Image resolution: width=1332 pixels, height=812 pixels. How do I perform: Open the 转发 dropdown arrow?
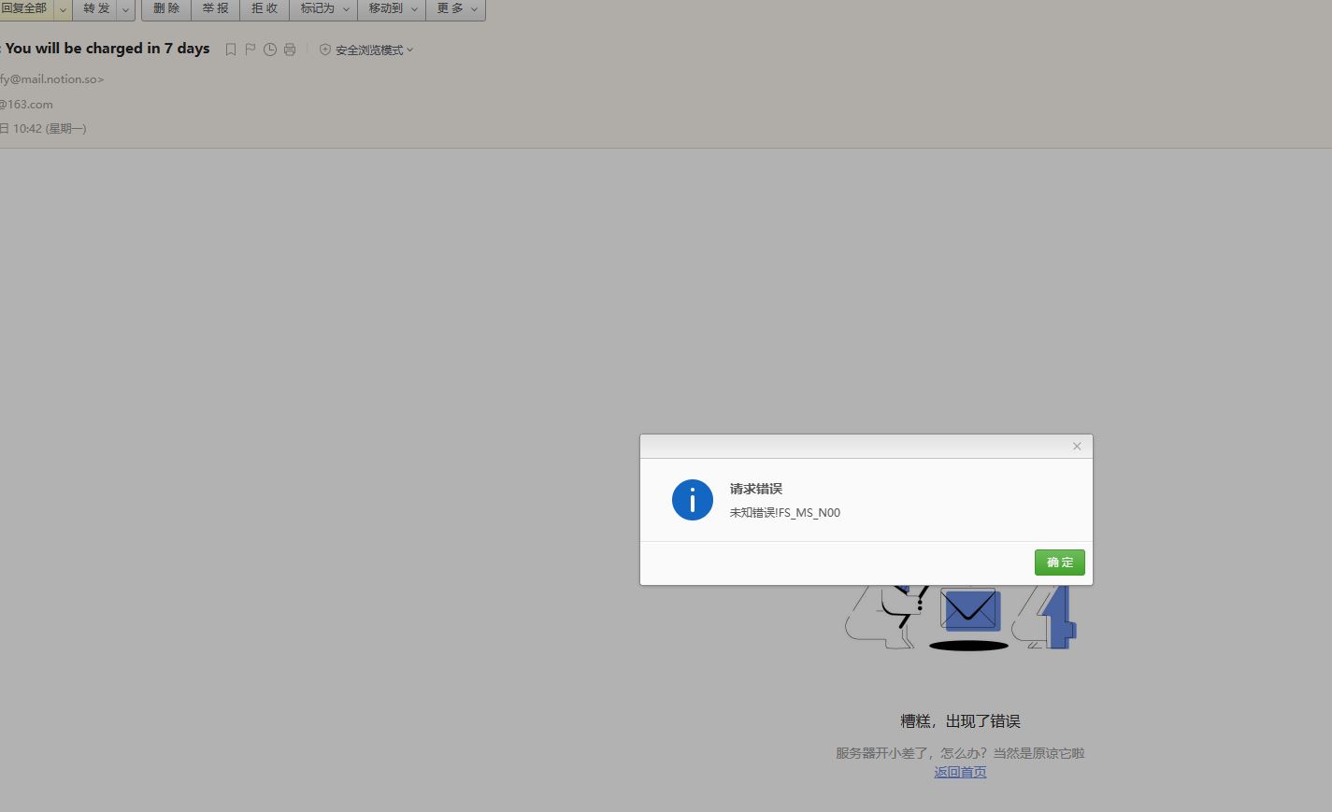click(x=125, y=9)
